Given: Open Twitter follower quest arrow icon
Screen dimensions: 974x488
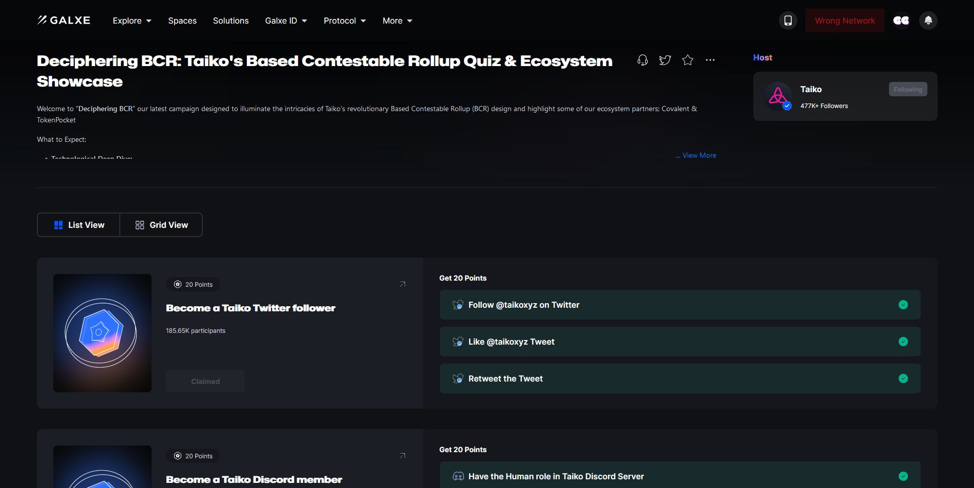Looking at the screenshot, I should (403, 284).
